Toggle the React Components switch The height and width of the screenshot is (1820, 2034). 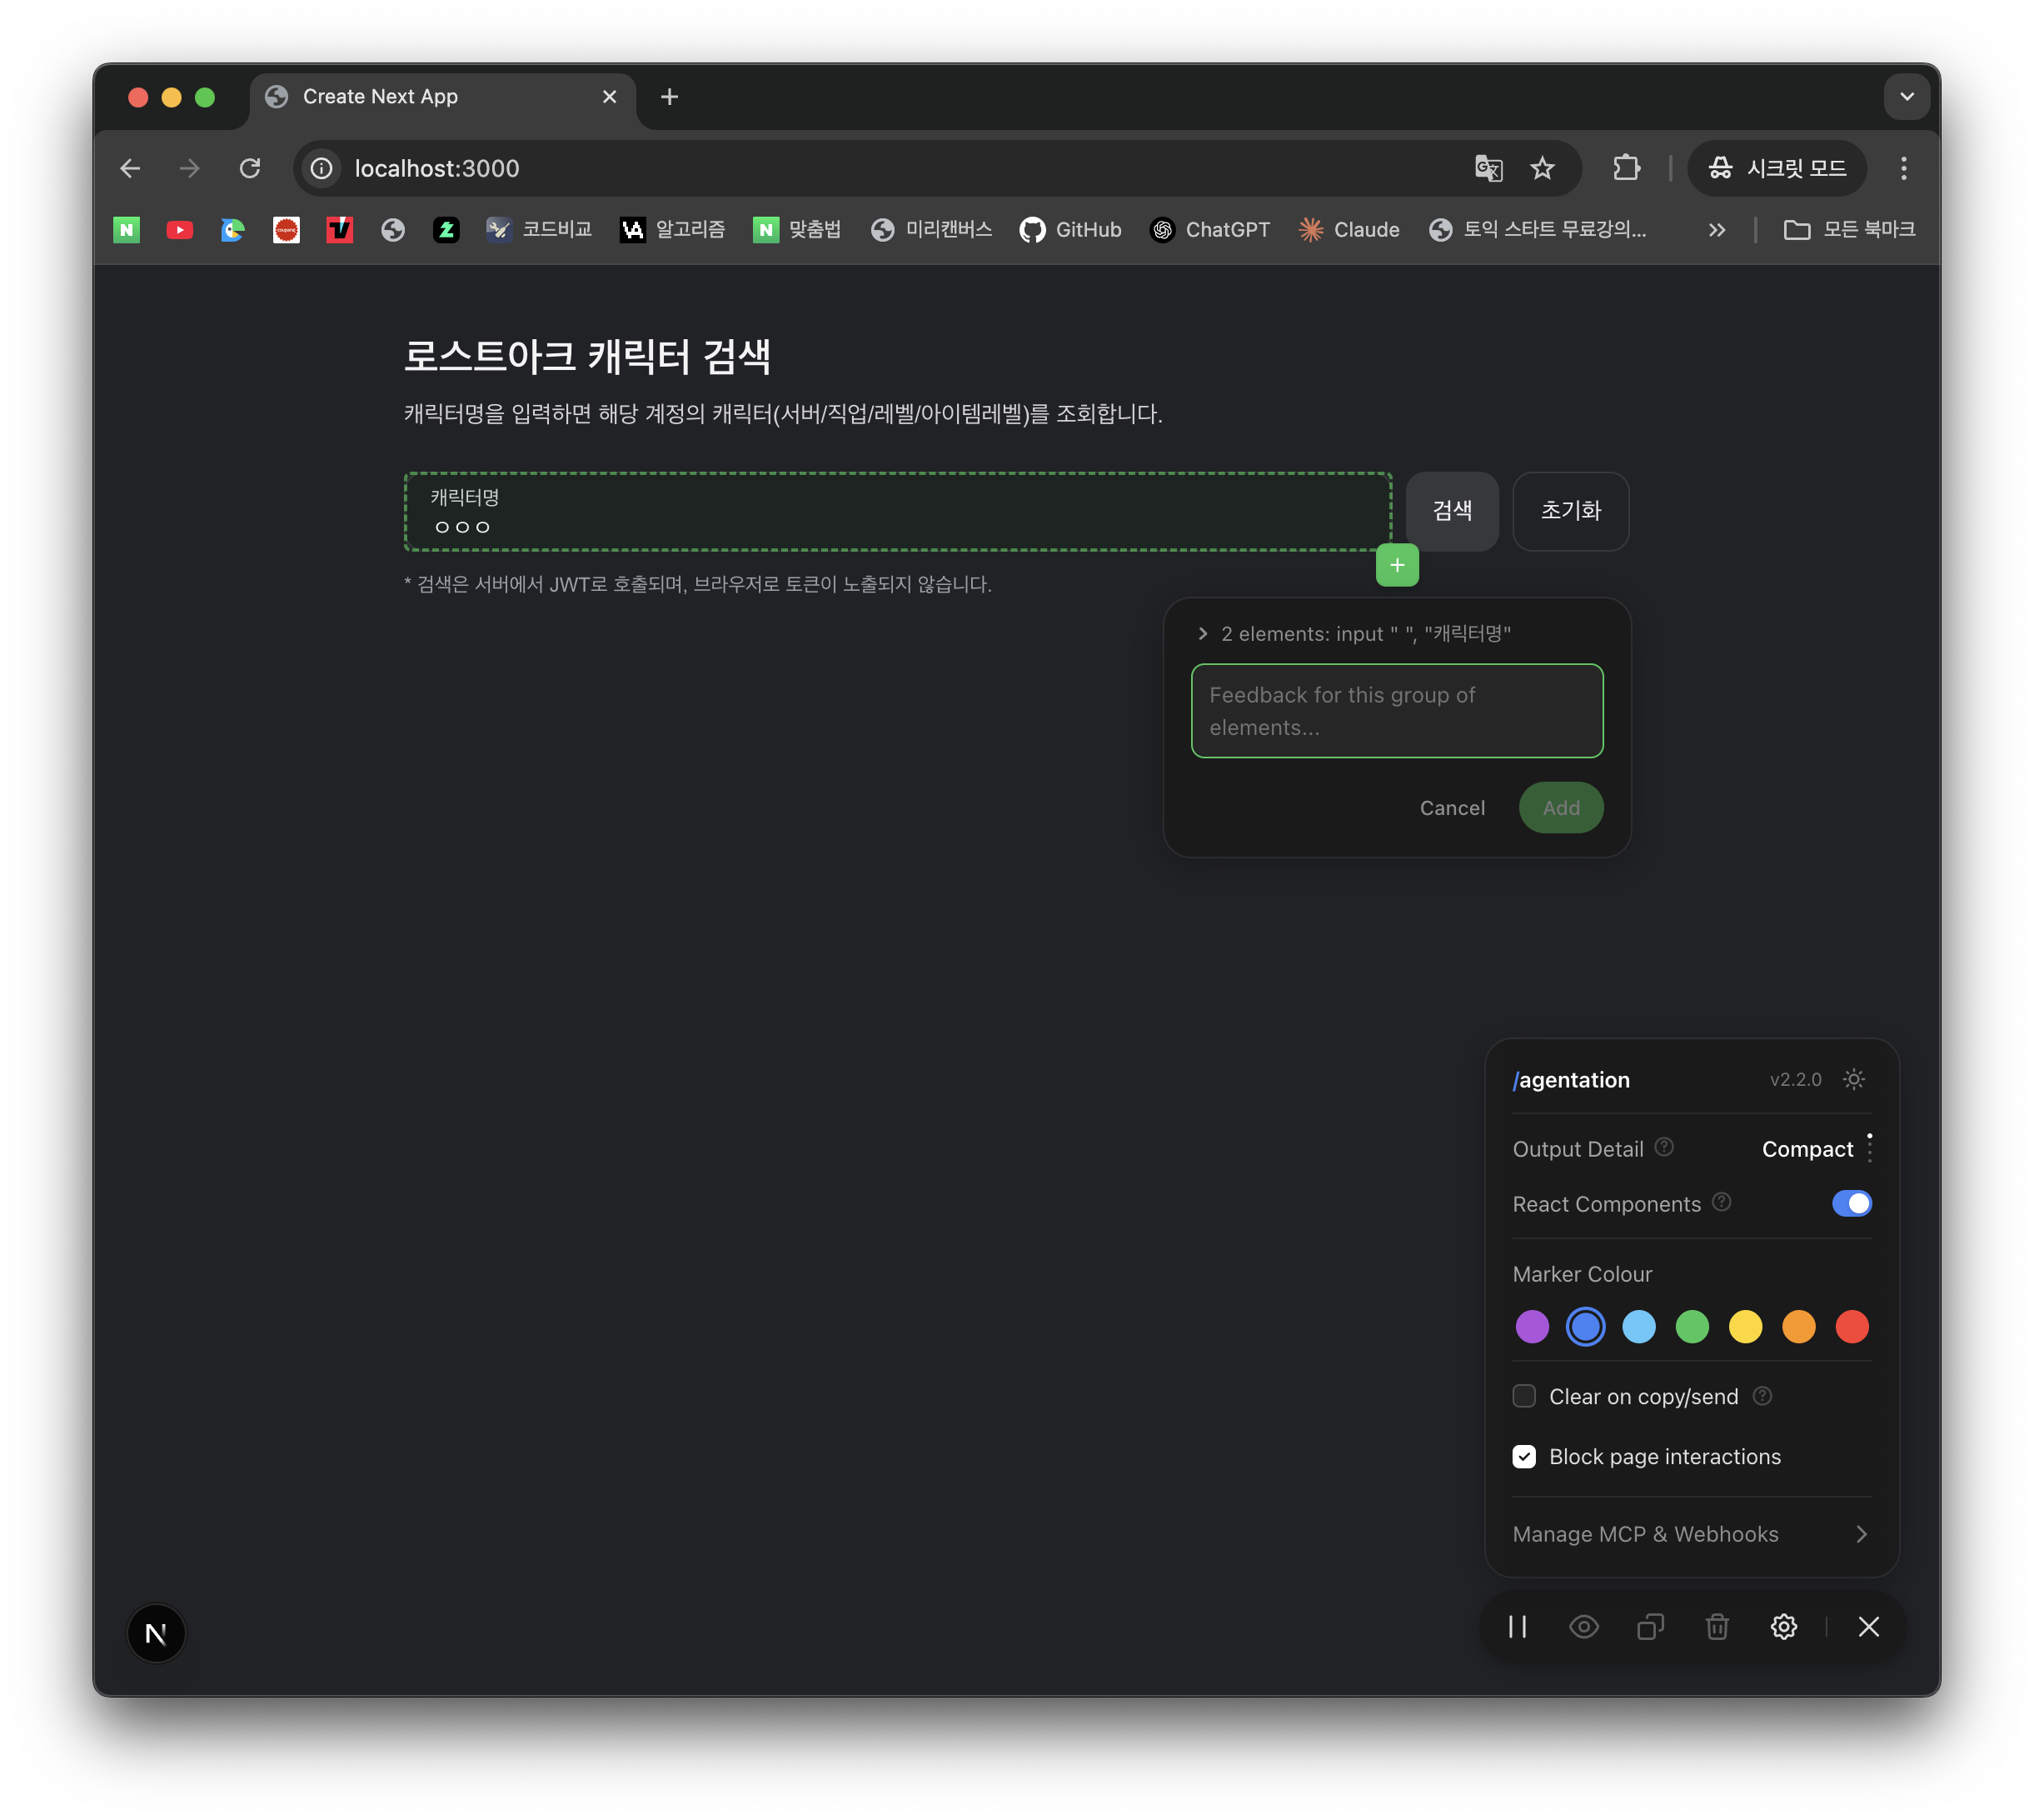pyautogui.click(x=1851, y=1203)
